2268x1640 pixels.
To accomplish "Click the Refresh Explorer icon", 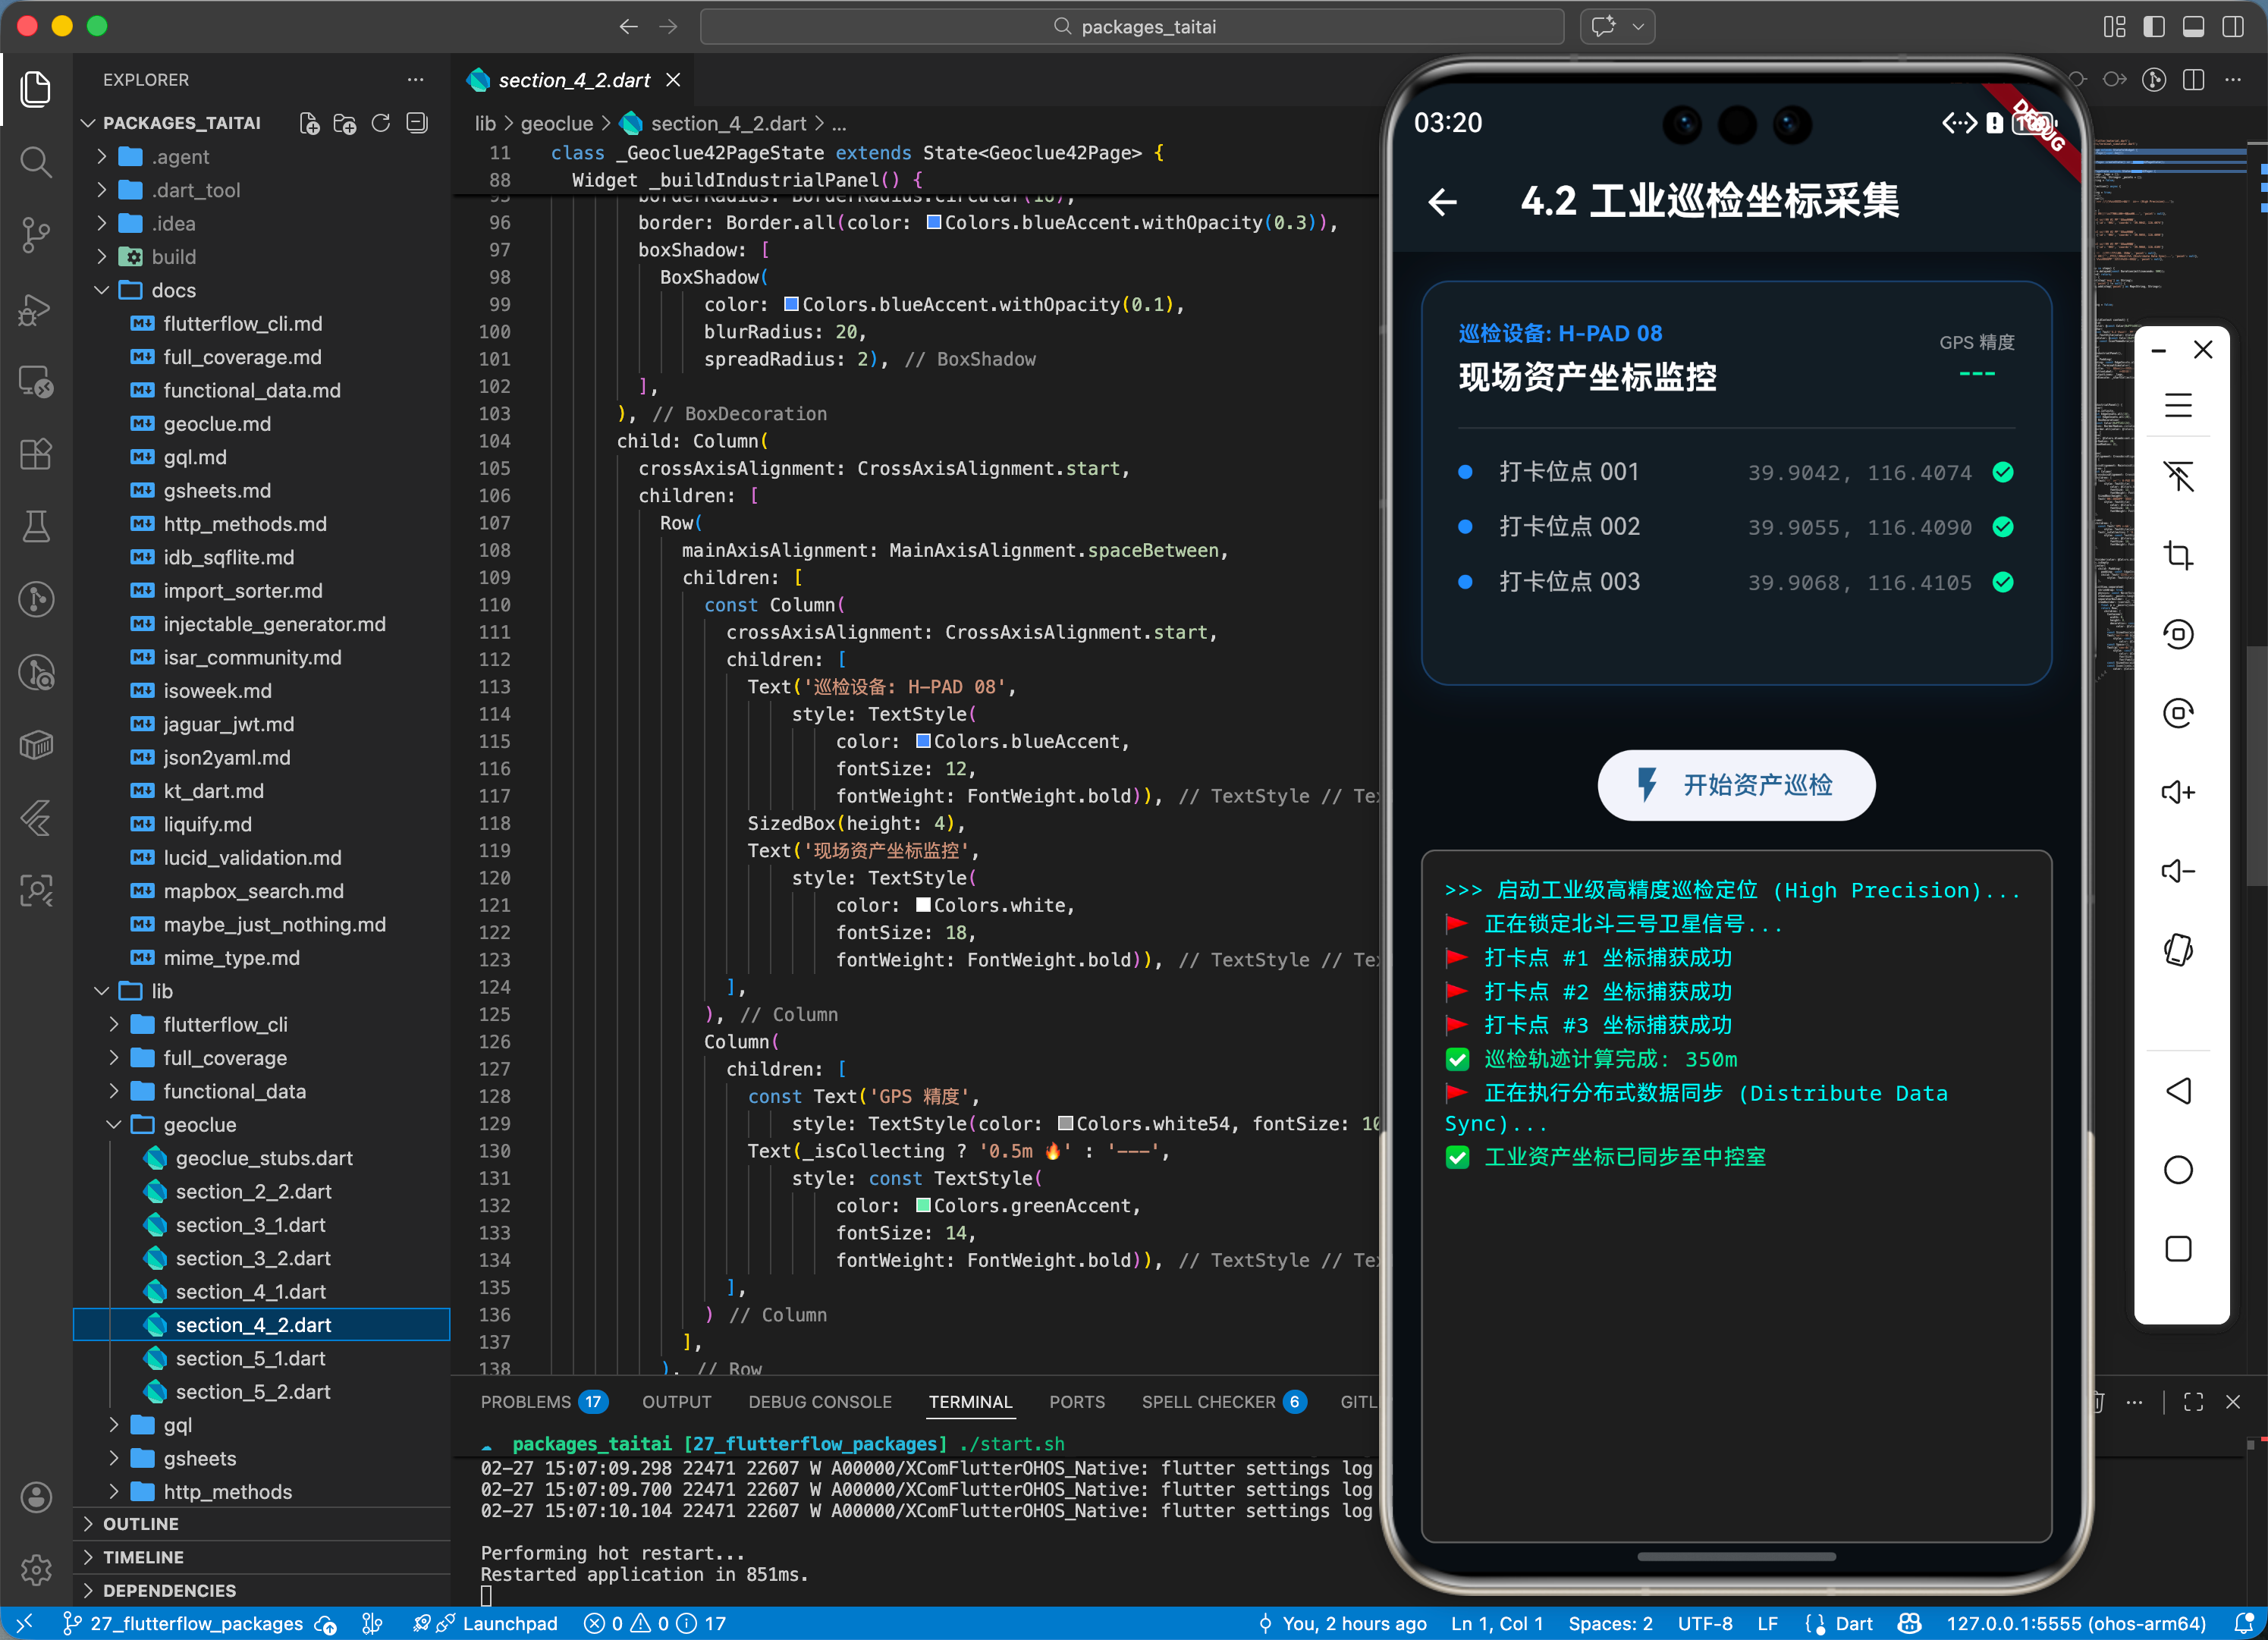I will coord(381,123).
